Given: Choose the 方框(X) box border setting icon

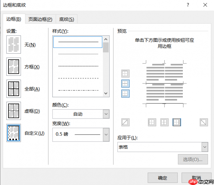Looking at the screenshot, I should point(14,66).
